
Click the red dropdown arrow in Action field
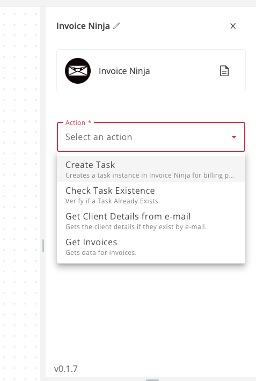click(x=234, y=137)
